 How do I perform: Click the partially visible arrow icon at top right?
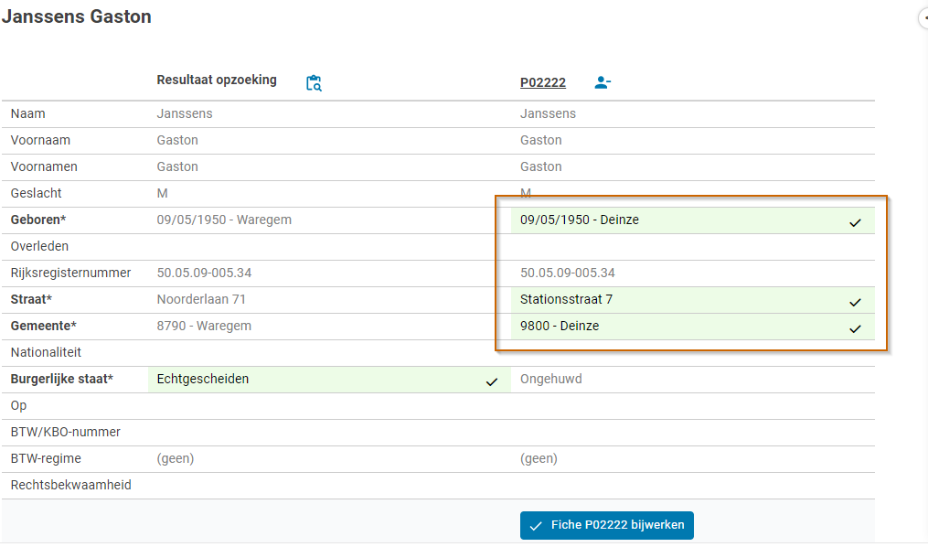click(x=923, y=18)
